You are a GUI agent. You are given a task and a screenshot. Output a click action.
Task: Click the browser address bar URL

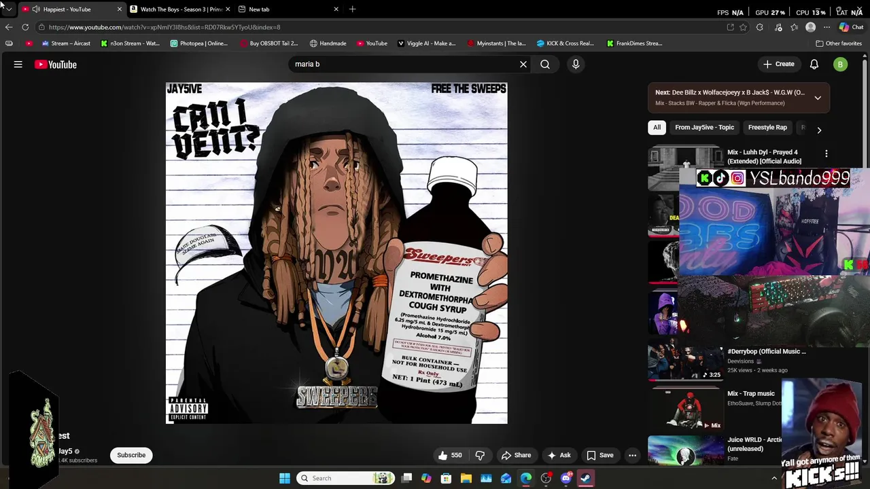(164, 27)
